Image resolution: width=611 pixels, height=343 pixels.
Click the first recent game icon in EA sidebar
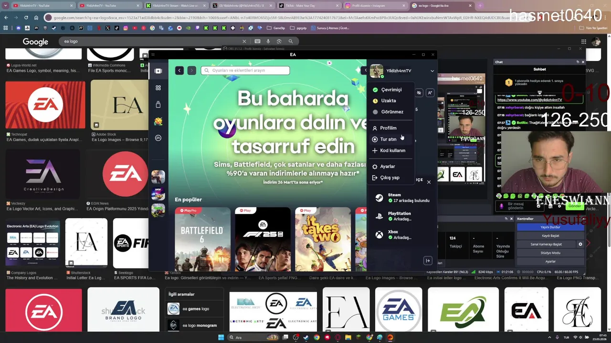[158, 177]
